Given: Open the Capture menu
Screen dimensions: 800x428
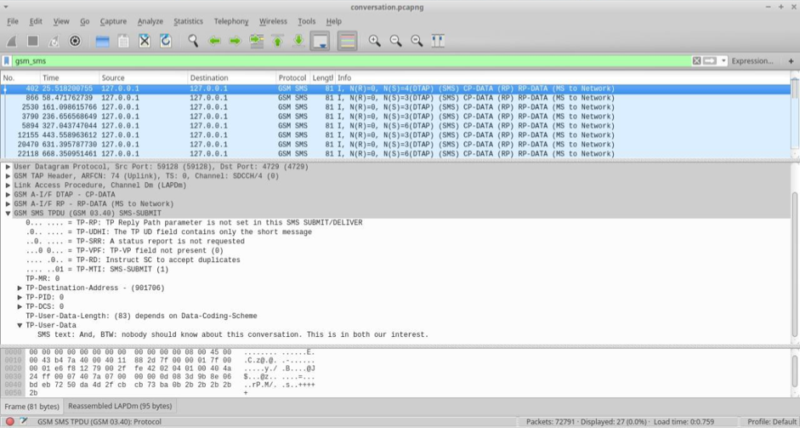Looking at the screenshot, I should tap(113, 21).
